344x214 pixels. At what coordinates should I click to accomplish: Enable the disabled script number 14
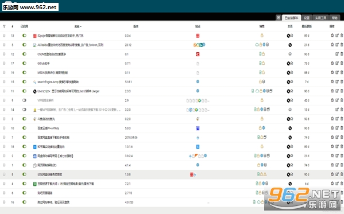click(24, 110)
